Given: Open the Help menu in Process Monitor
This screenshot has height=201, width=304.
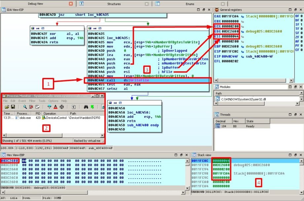Looking at the screenshot, I should click(x=64, y=101).
